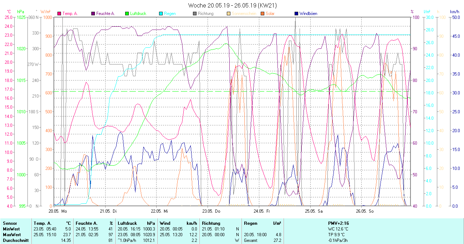
Task: Click the 'MaxWert' row label
Action: click(x=11, y=235)
